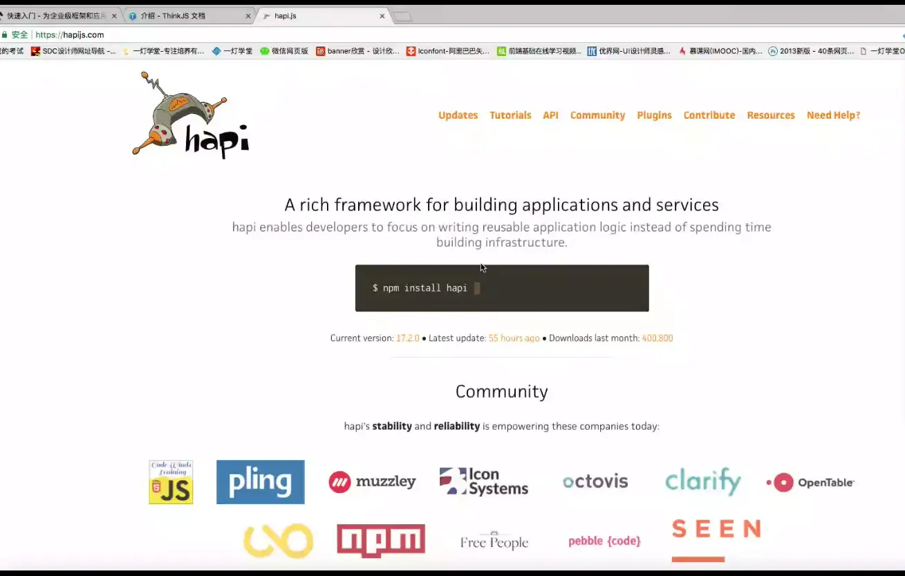Image resolution: width=905 pixels, height=576 pixels.
Task: Click the Need Help? link
Action: pos(833,115)
